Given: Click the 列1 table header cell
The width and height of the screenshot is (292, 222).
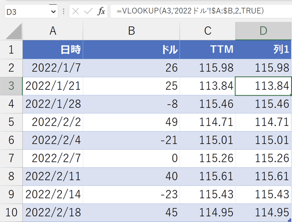Looking at the screenshot, I should coord(263,50).
